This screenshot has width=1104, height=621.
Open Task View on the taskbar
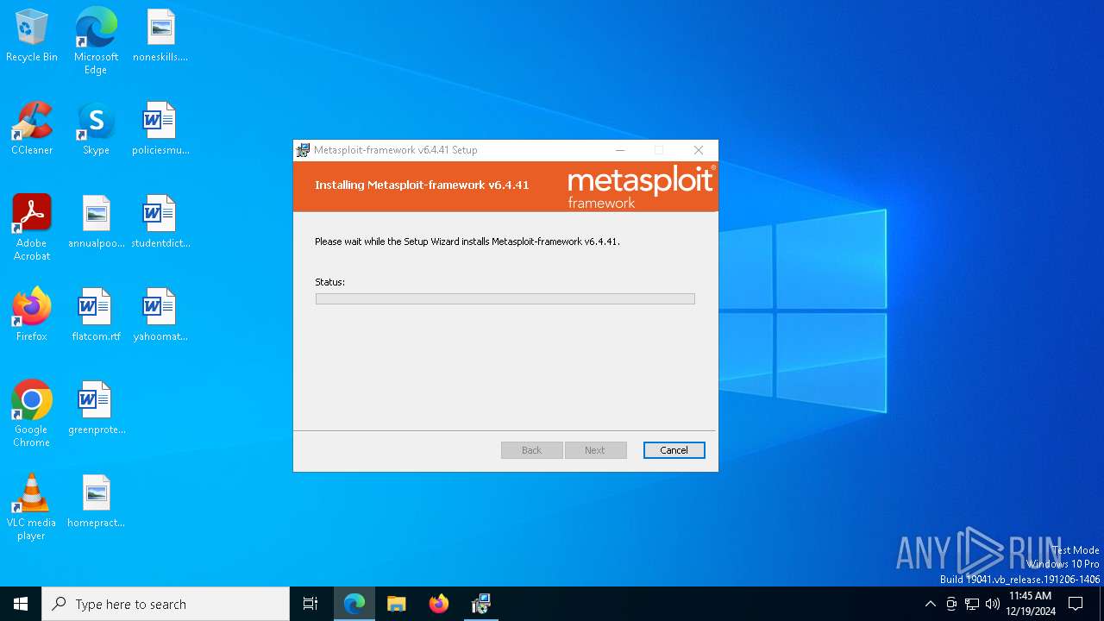(310, 604)
